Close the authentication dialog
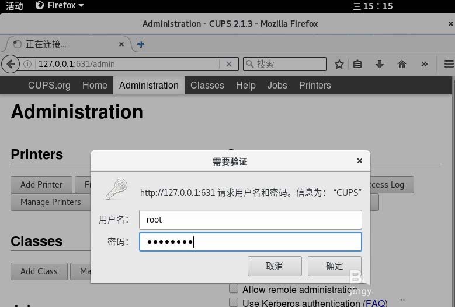The image size is (455, 307). [360, 161]
